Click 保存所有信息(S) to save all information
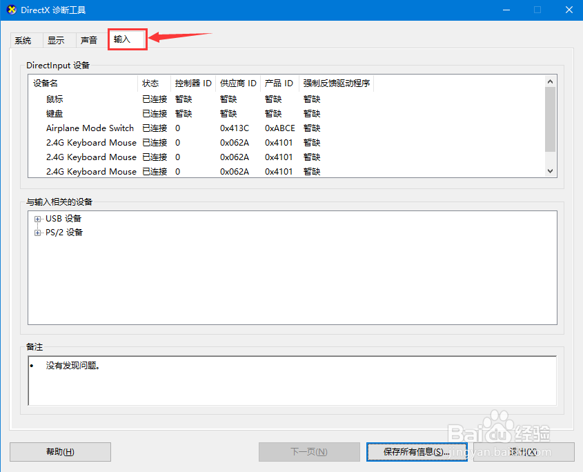This screenshot has width=583, height=472. point(417,452)
